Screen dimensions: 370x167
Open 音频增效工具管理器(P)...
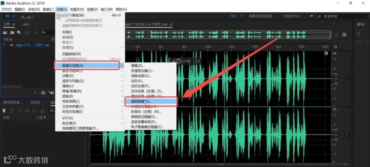coord(90,128)
